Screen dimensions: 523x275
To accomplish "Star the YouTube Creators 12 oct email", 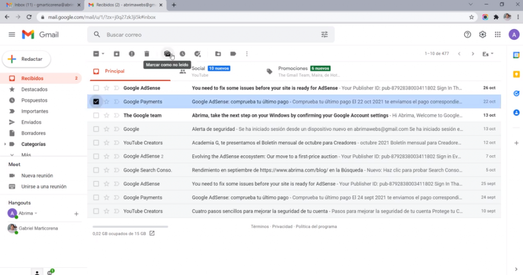I will (x=106, y=143).
